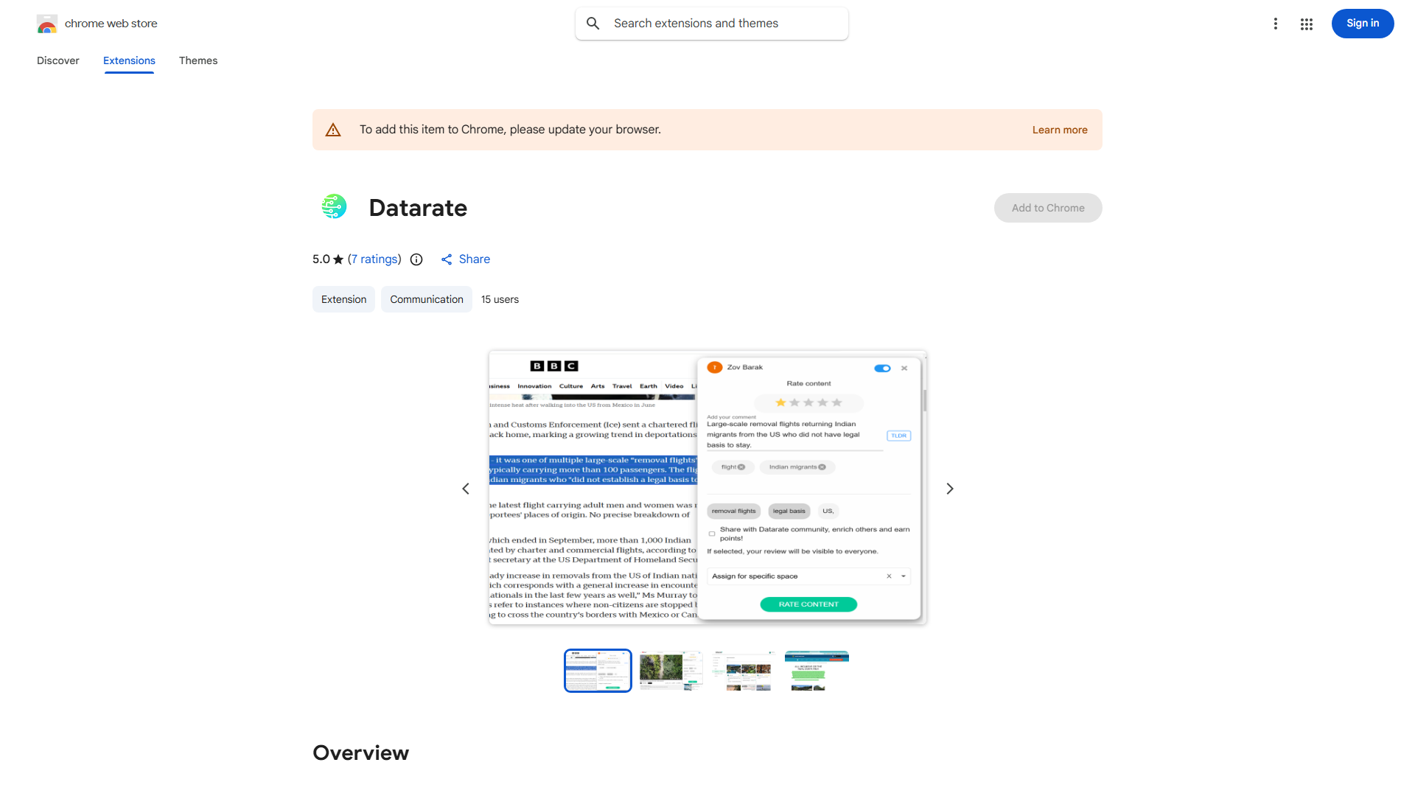Remove the flight tag via its X toggle

(742, 467)
